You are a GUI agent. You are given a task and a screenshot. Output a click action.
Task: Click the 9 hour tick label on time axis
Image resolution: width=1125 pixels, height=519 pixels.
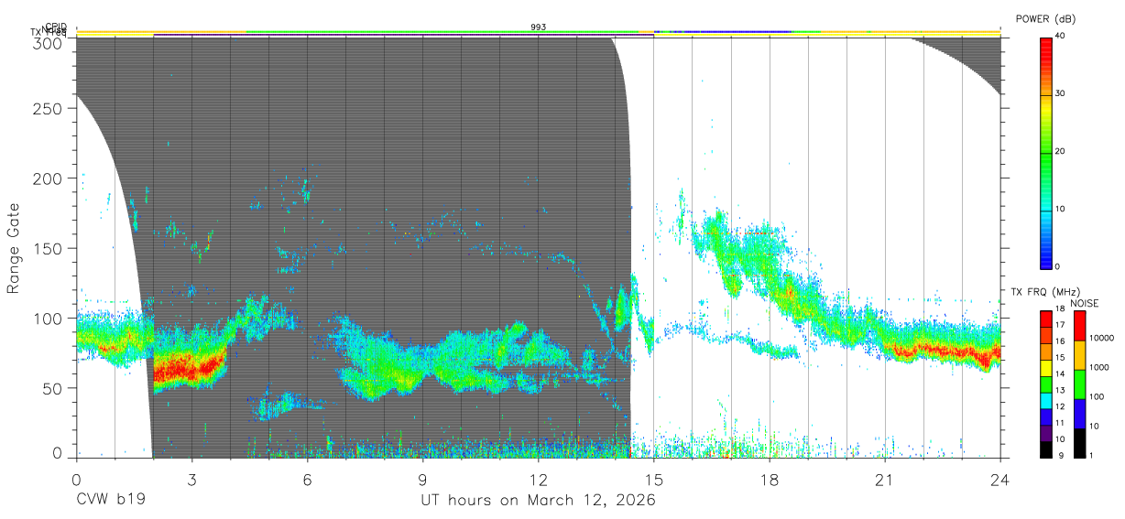pyautogui.click(x=423, y=480)
